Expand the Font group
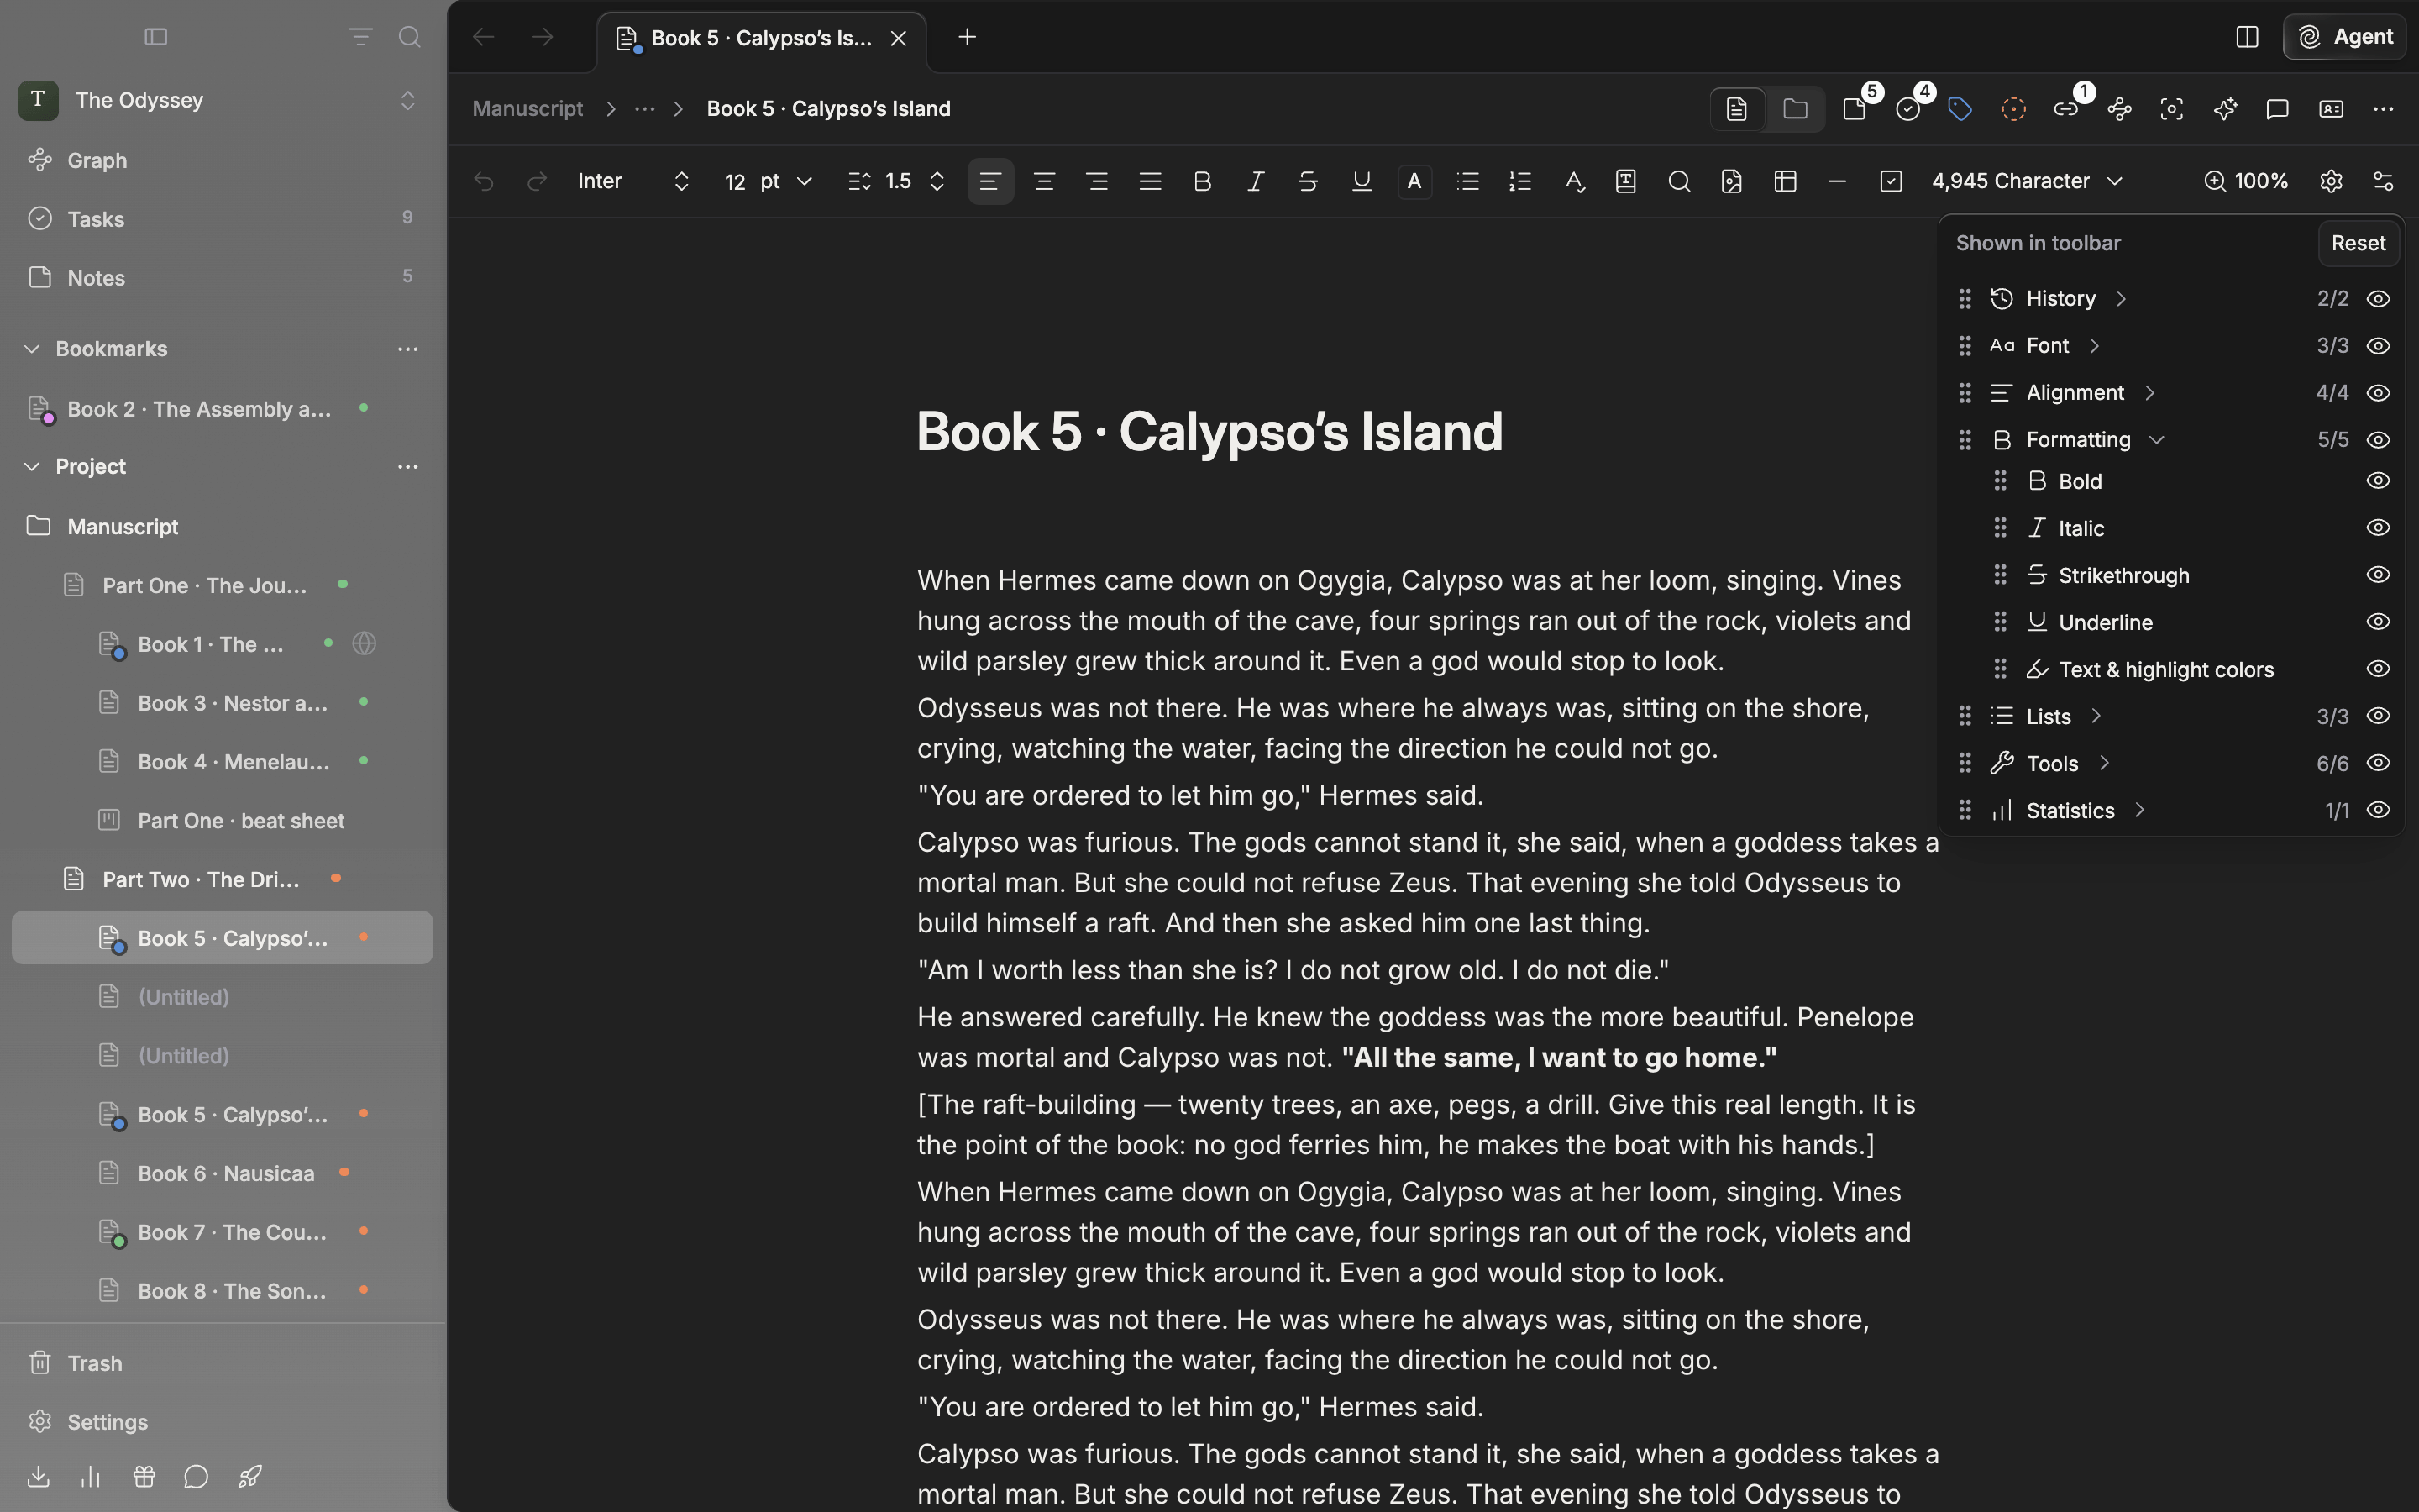This screenshot has width=2419, height=1512. click(x=2094, y=346)
